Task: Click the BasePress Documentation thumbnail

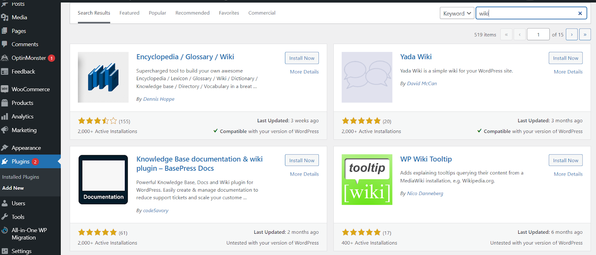Action: tap(103, 180)
